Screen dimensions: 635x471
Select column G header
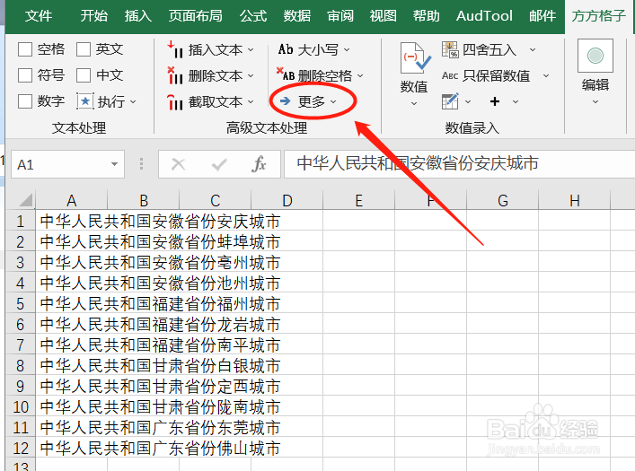pyautogui.click(x=503, y=200)
